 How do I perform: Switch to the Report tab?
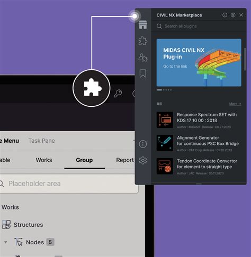click(125, 160)
